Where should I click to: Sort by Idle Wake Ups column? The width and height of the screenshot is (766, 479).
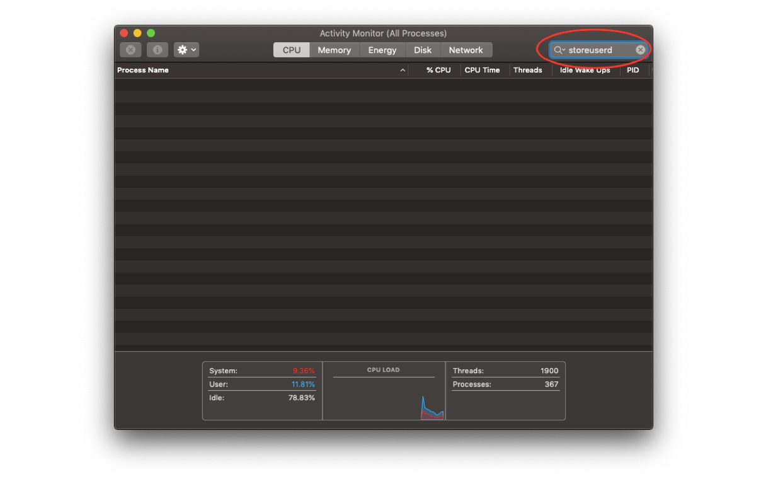[585, 70]
